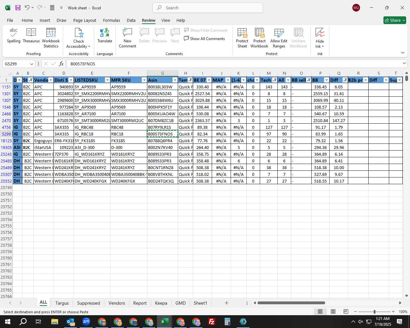The height and width of the screenshot is (328, 410).
Task: Open Zoom app from taskbar
Action: click(x=86, y=322)
